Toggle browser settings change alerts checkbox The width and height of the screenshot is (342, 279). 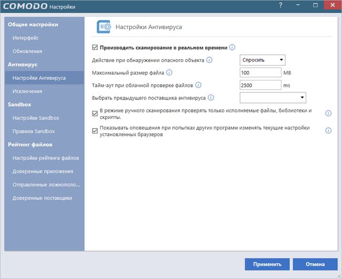point(95,131)
